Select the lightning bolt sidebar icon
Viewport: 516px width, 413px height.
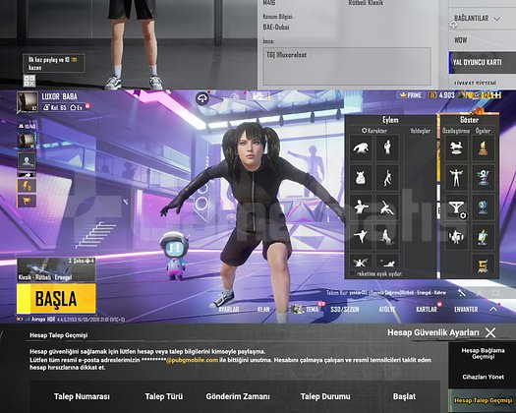[x=27, y=186]
